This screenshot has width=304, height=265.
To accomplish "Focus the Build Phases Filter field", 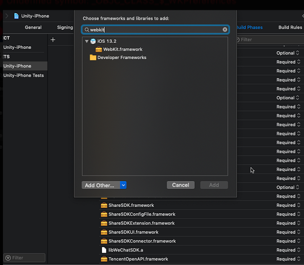I will click(x=270, y=40).
